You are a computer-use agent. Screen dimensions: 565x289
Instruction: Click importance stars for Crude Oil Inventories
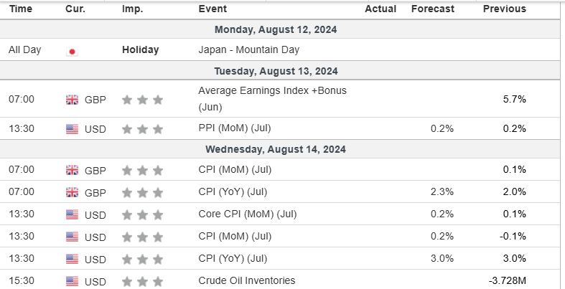coord(142,281)
